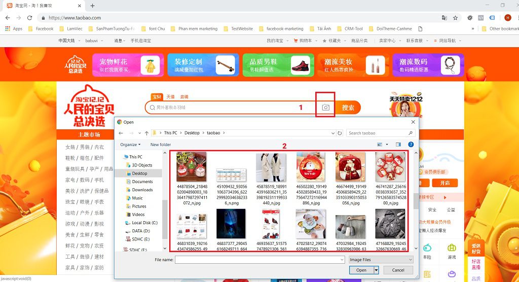Open a new Chrome tab

point(92,6)
